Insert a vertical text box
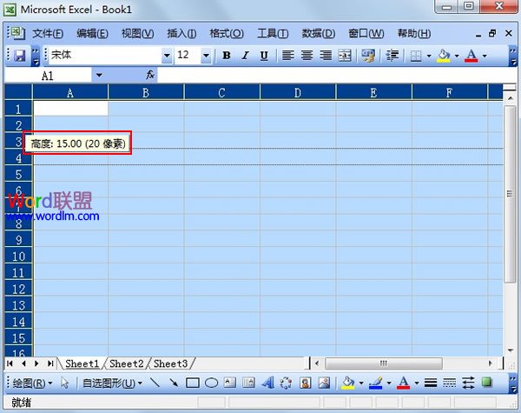 pos(248,383)
